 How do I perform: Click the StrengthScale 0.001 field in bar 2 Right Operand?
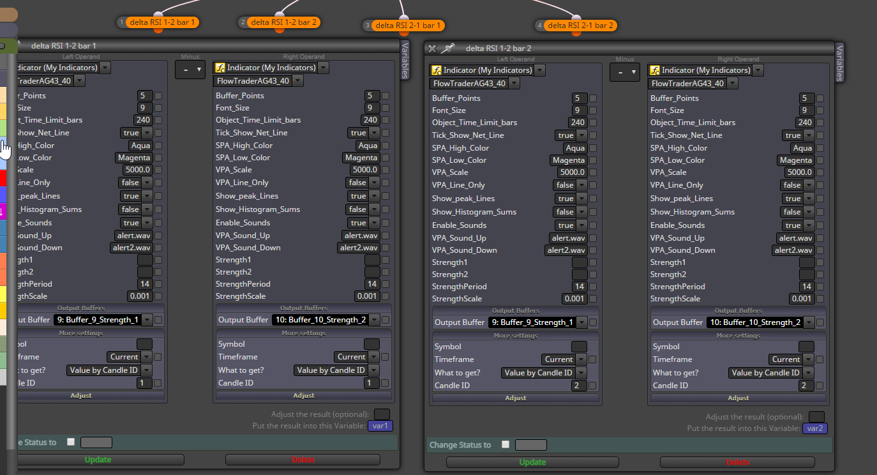click(802, 299)
